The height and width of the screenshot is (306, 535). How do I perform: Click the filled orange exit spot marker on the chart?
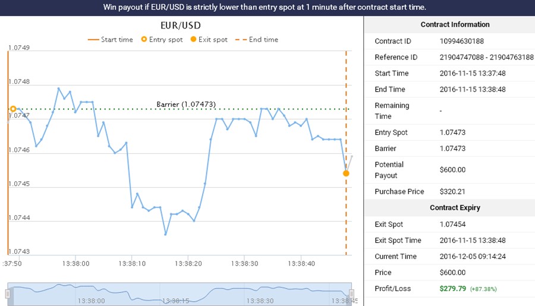click(x=346, y=173)
